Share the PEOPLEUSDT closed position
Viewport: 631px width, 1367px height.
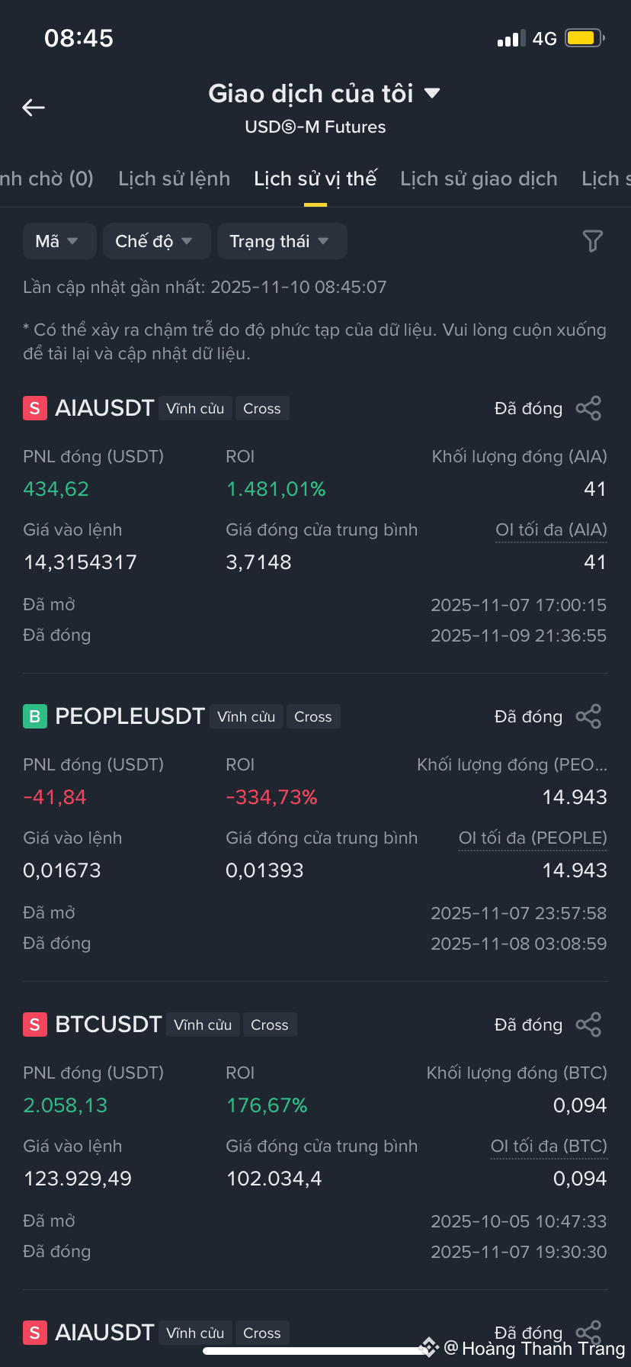(x=588, y=716)
